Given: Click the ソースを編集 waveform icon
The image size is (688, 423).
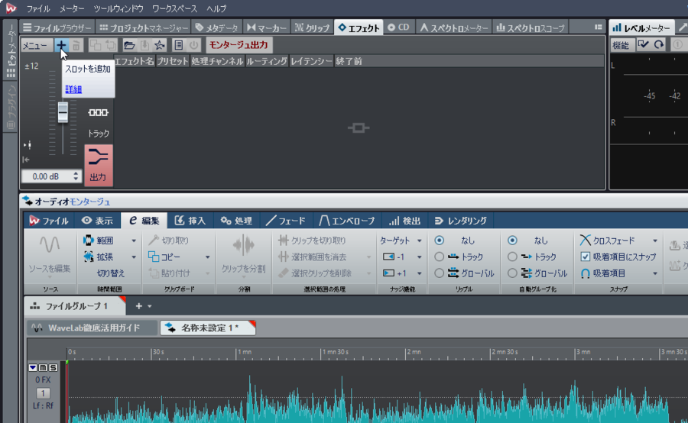Looking at the screenshot, I should click(50, 244).
